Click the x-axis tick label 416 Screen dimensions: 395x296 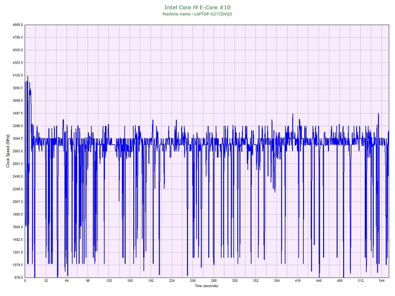coord(298,281)
